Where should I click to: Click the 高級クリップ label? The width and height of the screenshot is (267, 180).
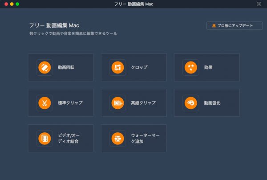point(143,103)
